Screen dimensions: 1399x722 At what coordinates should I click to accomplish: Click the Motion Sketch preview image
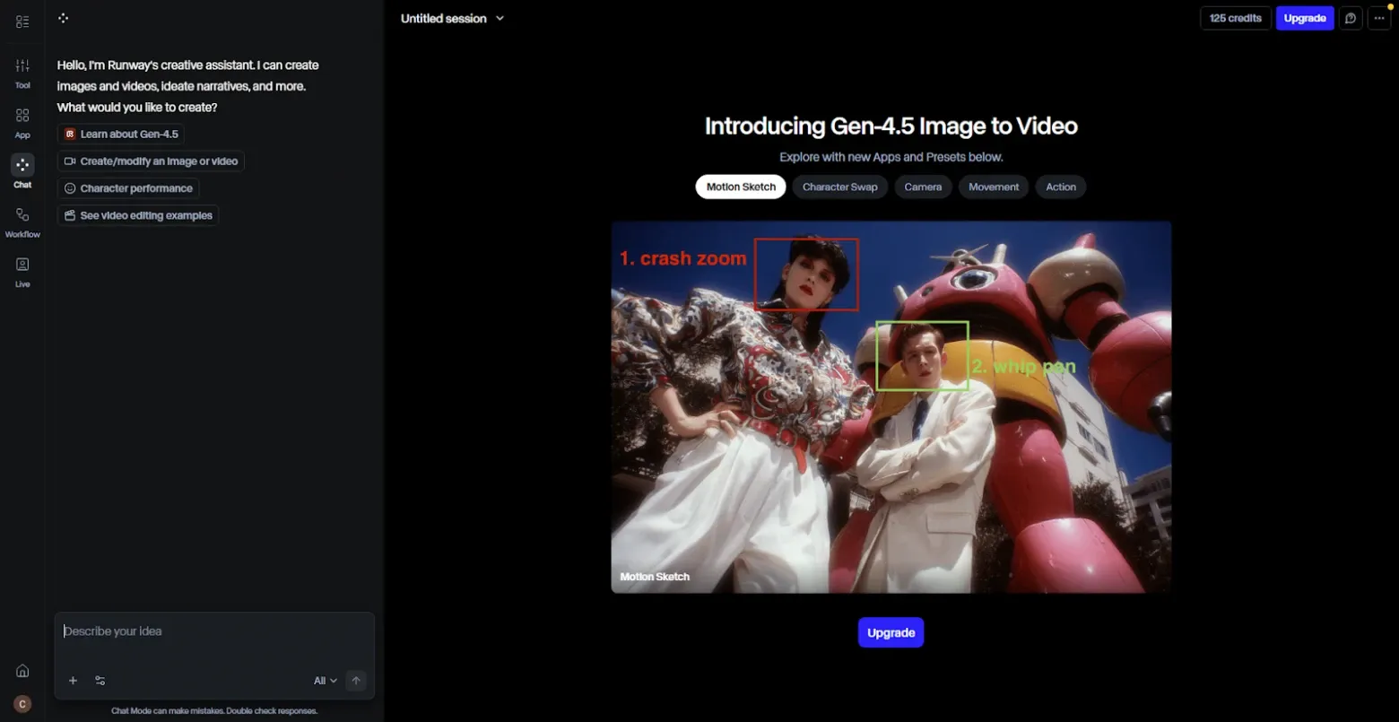[891, 407]
